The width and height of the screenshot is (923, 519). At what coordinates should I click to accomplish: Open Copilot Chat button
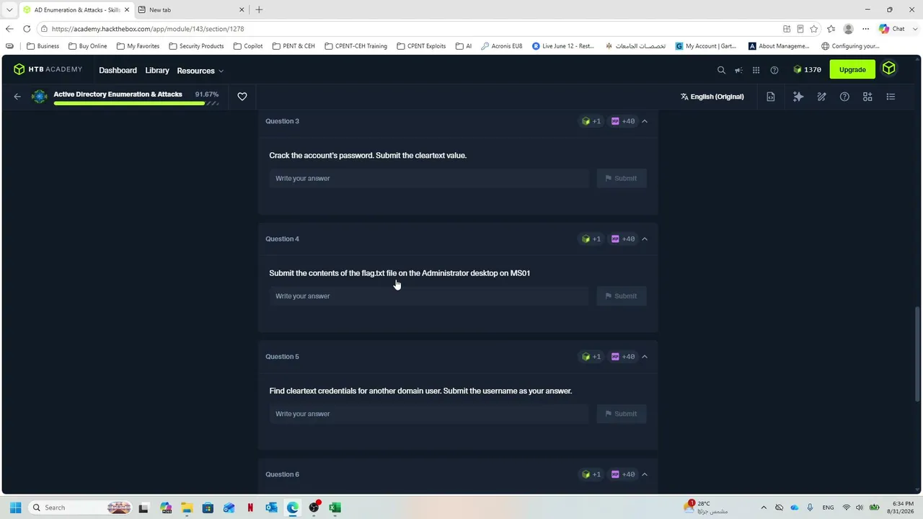pyautogui.click(x=892, y=29)
